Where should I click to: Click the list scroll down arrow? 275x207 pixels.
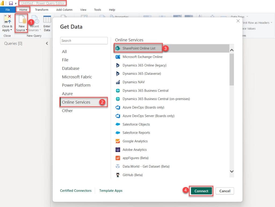pos(232,171)
